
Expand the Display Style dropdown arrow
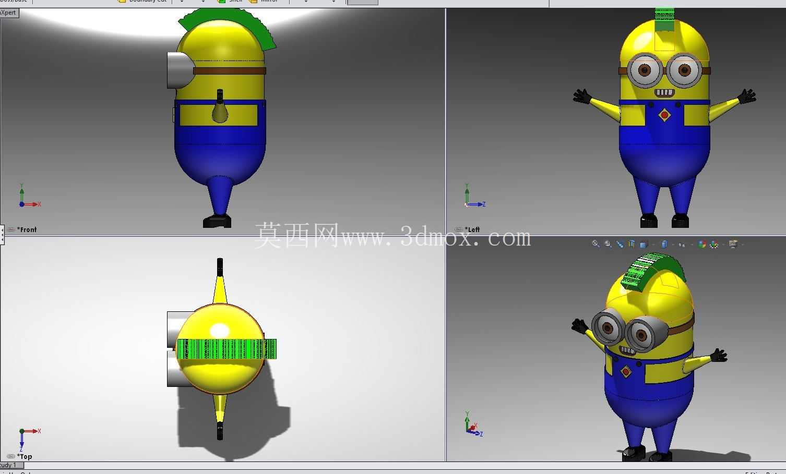tap(673, 245)
